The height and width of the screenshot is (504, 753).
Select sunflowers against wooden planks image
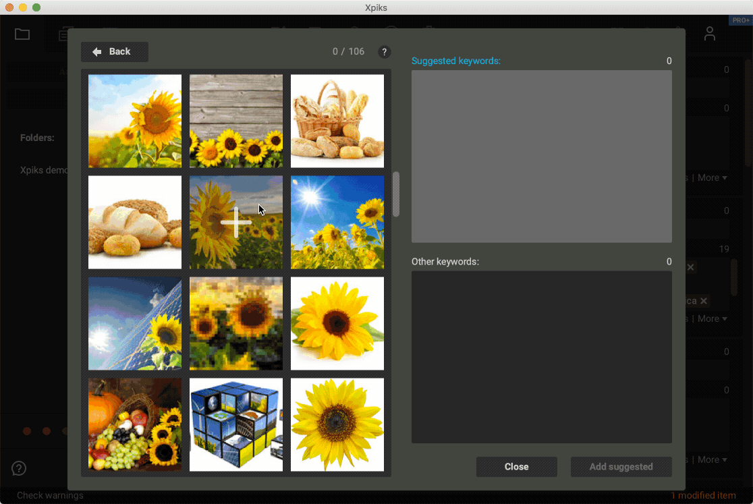point(236,121)
